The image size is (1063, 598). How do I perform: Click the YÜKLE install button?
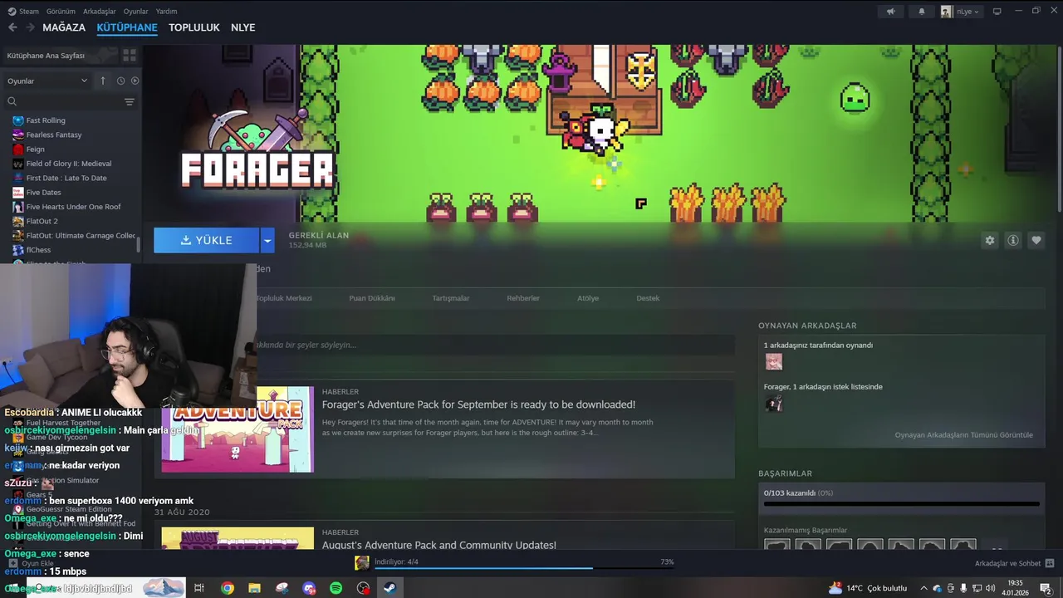[207, 240]
